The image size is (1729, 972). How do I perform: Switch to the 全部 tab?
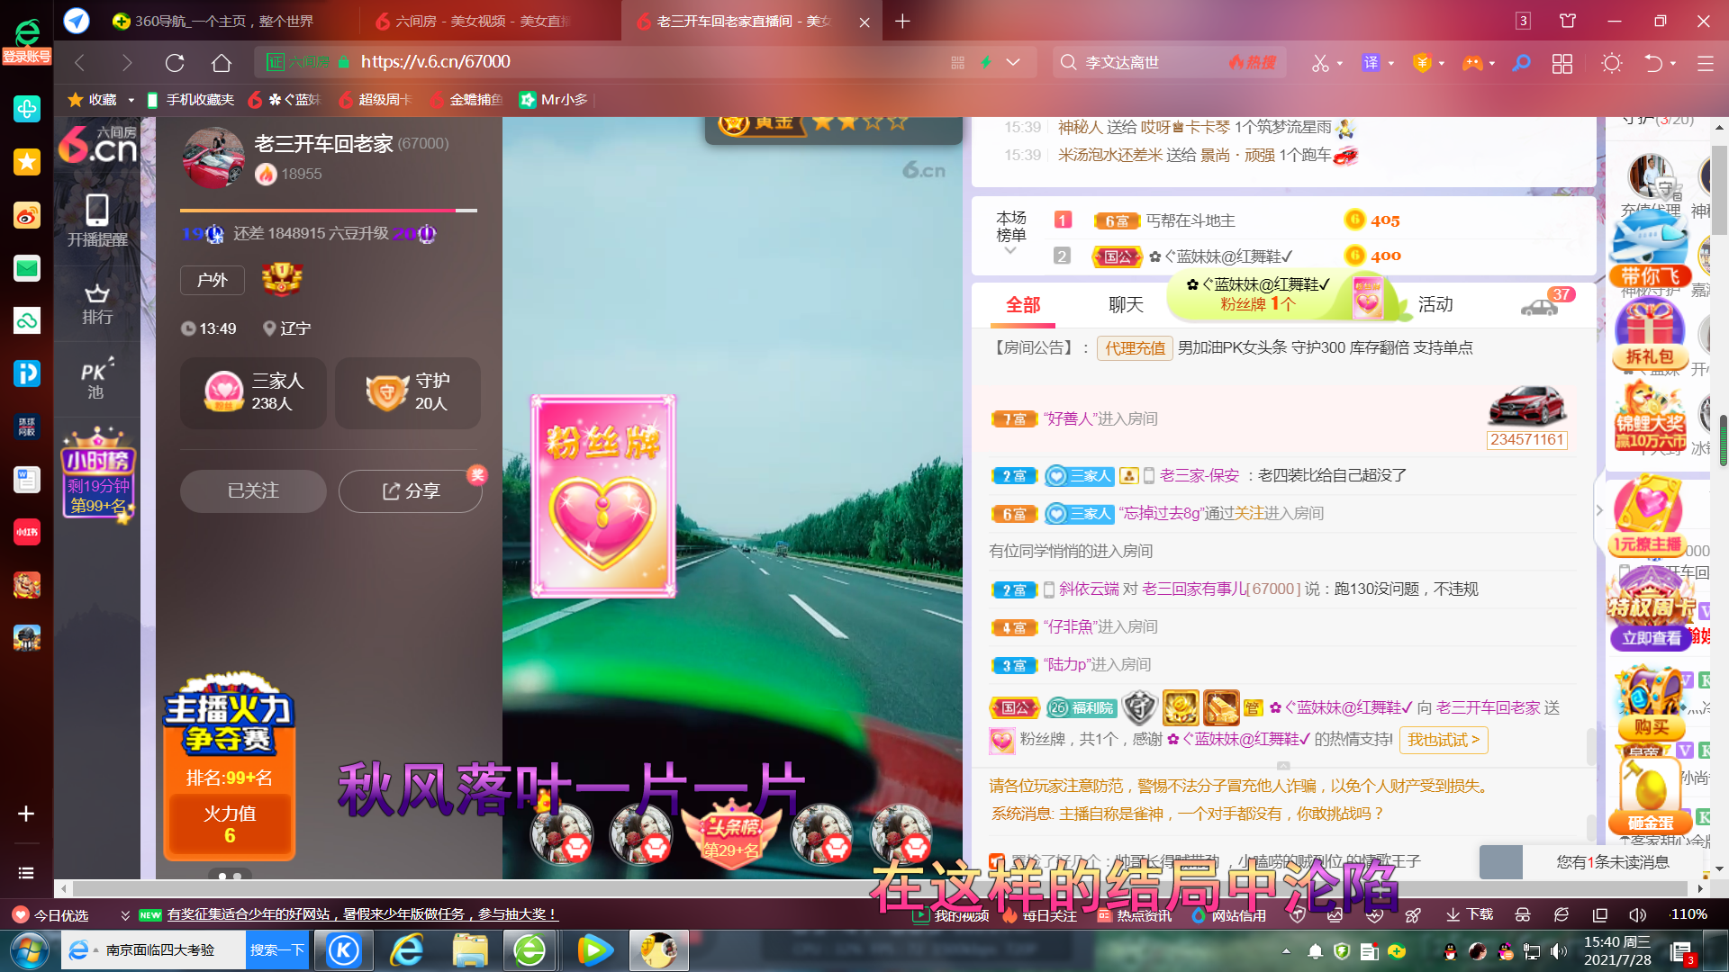(x=1023, y=305)
